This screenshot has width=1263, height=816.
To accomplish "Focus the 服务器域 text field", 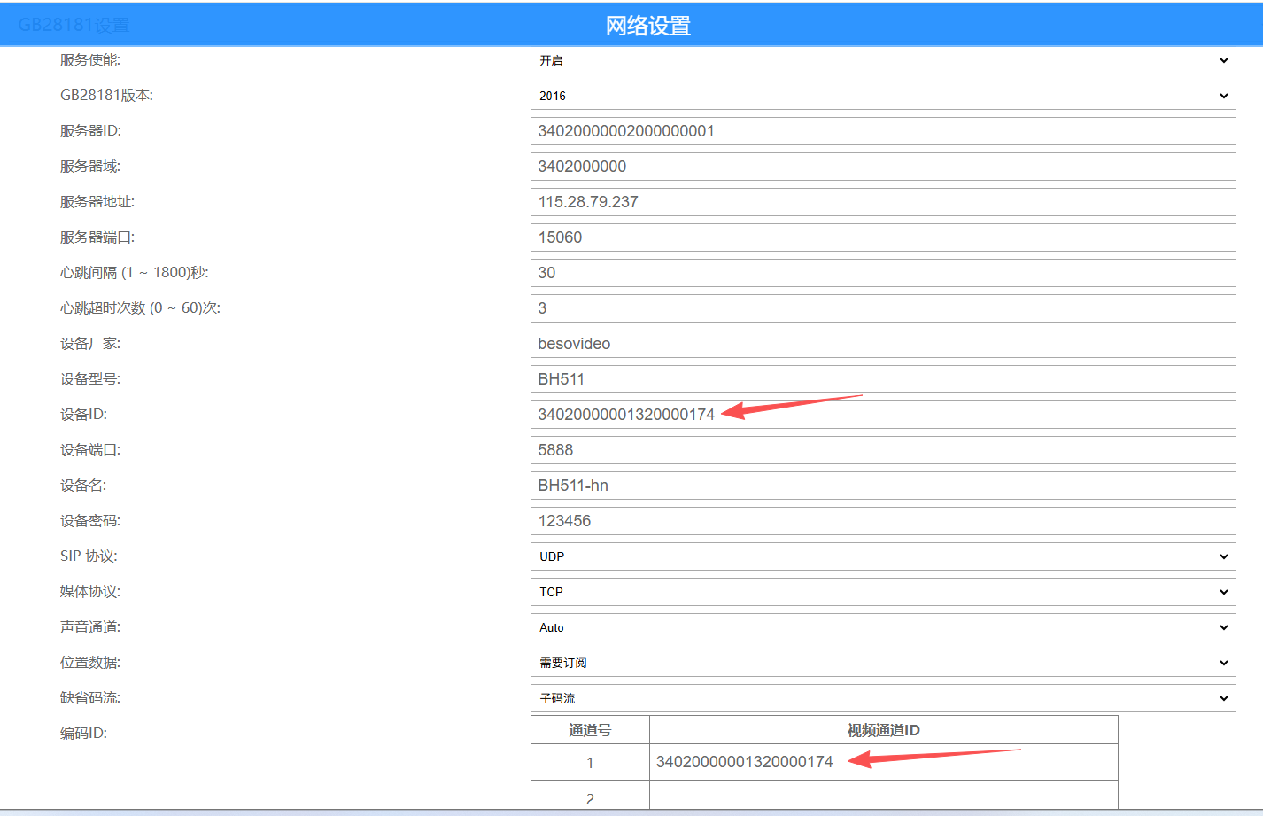I will [882, 167].
